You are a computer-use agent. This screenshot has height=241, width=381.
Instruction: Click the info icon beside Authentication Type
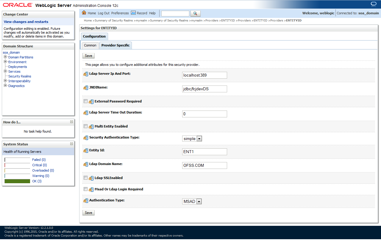pyautogui.click(x=86, y=201)
